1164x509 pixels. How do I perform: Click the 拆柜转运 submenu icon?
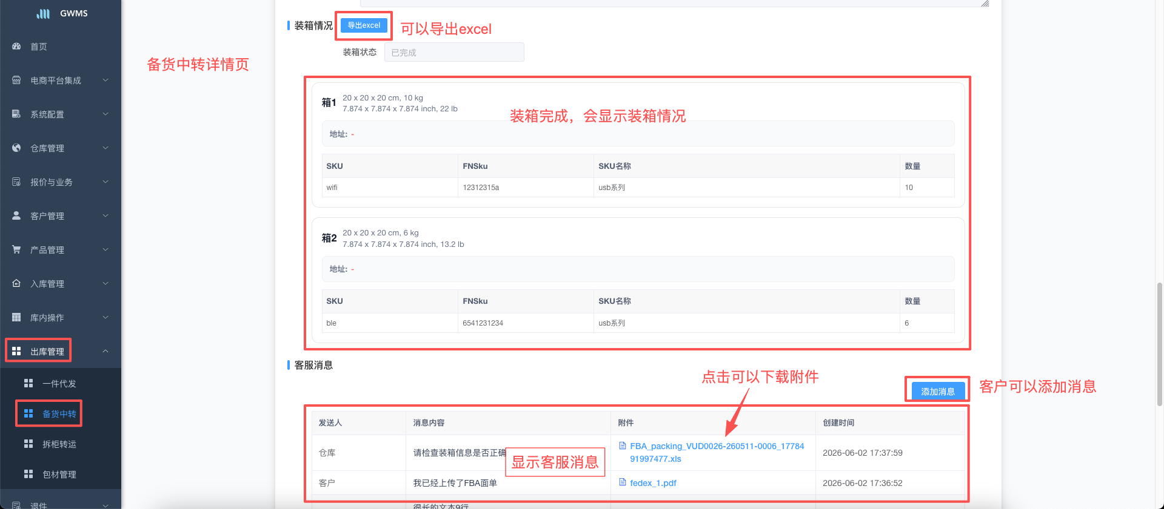(28, 444)
